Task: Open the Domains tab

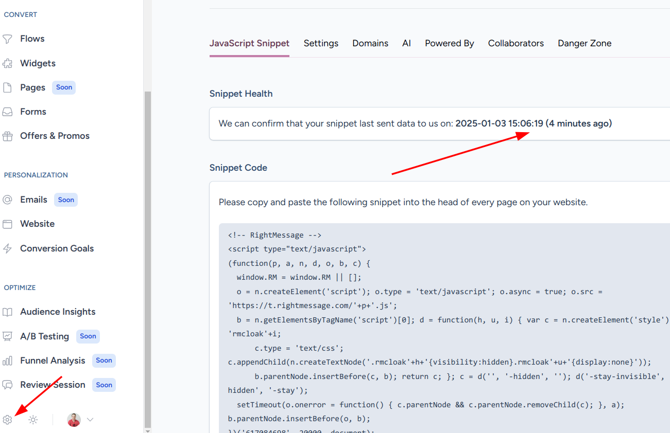Action: pyautogui.click(x=370, y=43)
